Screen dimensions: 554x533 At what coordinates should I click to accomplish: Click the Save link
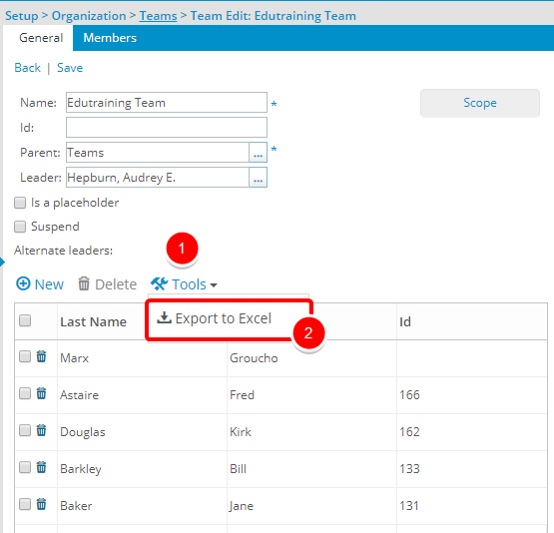tap(70, 68)
